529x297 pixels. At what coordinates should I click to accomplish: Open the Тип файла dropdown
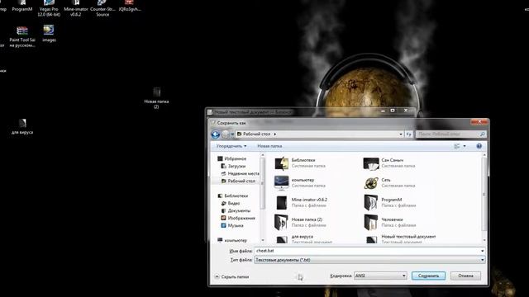pyautogui.click(x=369, y=260)
